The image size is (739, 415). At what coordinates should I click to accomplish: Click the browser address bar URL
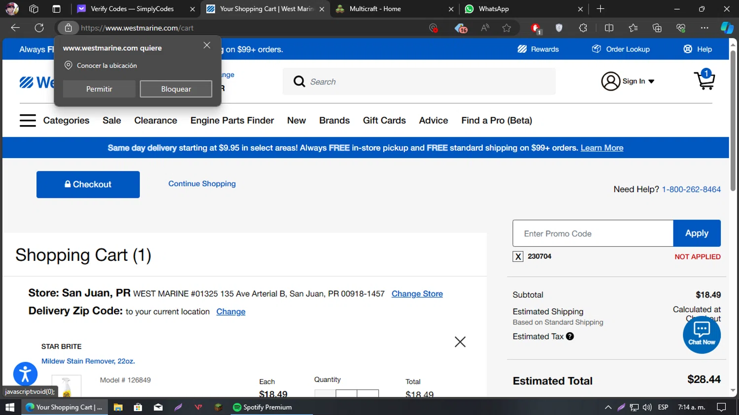coord(137,28)
